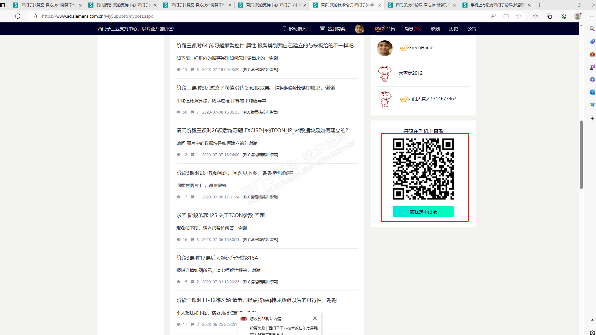596x335 pixels.
Task: Open split screen view
Action: 506,16
